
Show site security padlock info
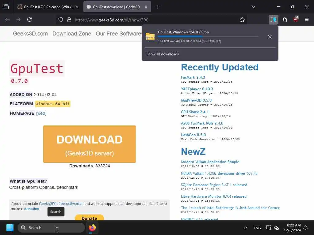(69, 20)
